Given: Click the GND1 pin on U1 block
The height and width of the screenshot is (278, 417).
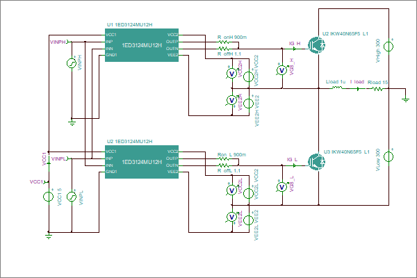Looking at the screenshot, I should pos(111,55).
